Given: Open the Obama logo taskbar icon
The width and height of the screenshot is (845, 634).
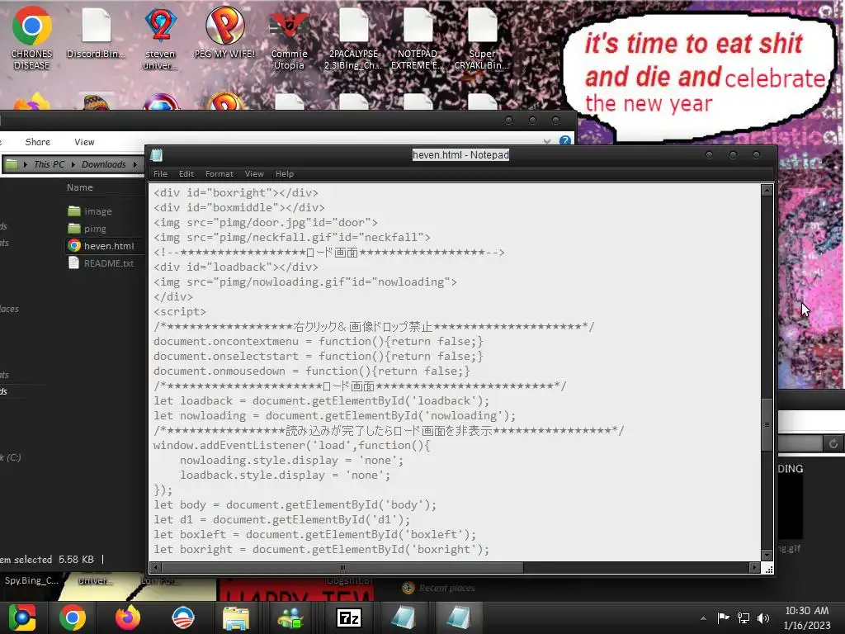Looking at the screenshot, I should (x=183, y=617).
